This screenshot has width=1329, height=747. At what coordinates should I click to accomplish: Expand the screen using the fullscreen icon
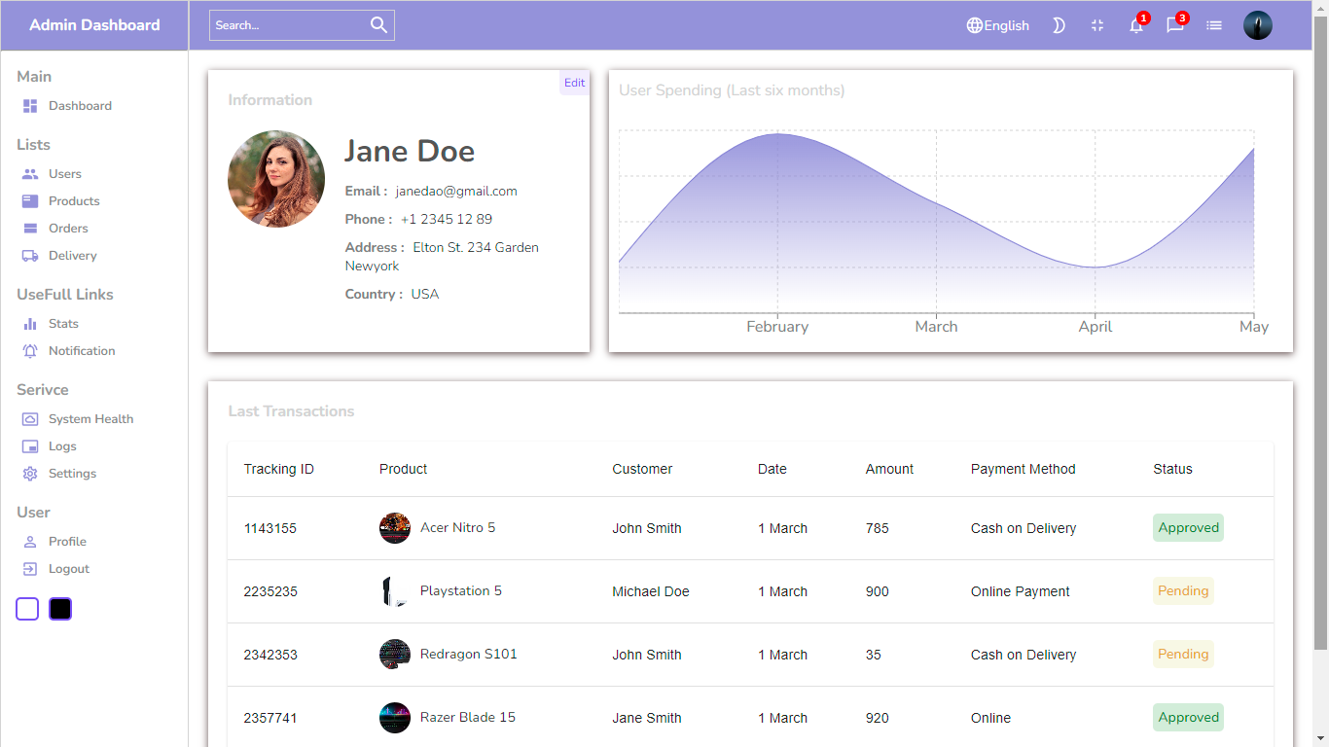point(1097,25)
